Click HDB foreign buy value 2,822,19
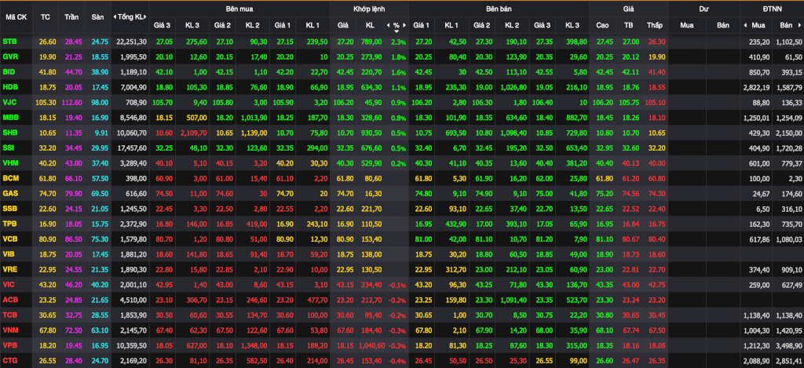 tap(756, 88)
